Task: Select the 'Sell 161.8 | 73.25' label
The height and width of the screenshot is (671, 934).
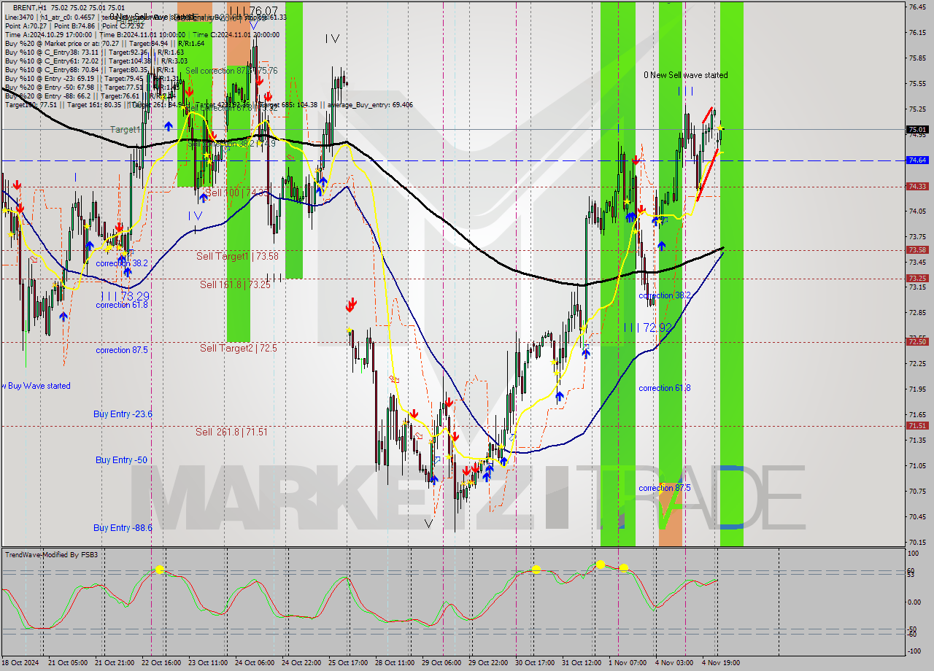Action: [235, 284]
